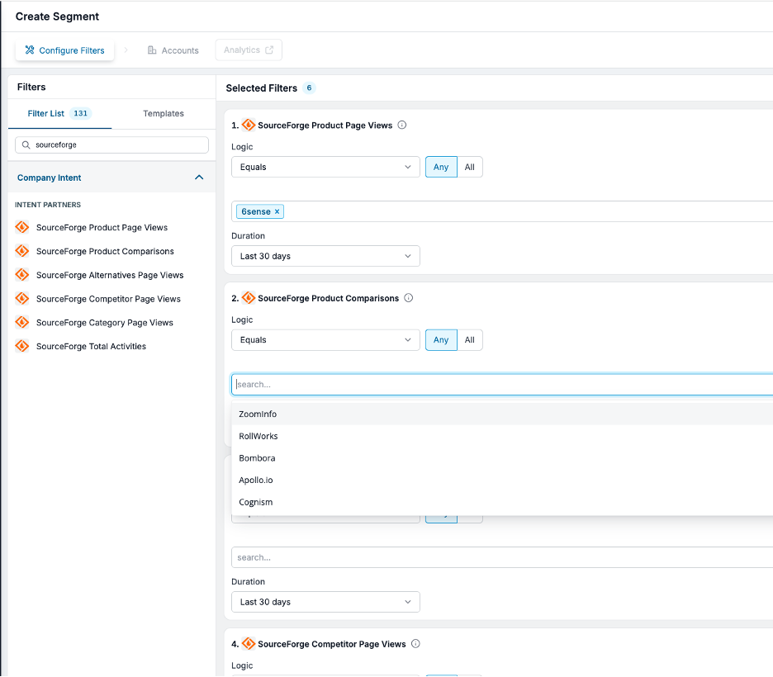Select Any for Product Page Views logic
This screenshot has width=773, height=677.
[441, 167]
